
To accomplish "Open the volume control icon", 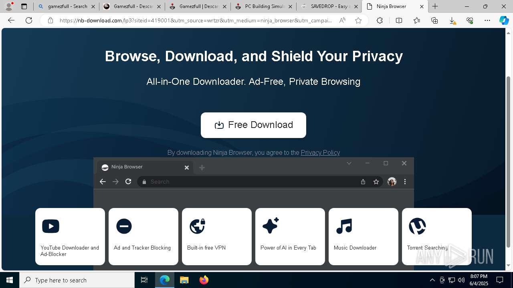I will point(461,280).
